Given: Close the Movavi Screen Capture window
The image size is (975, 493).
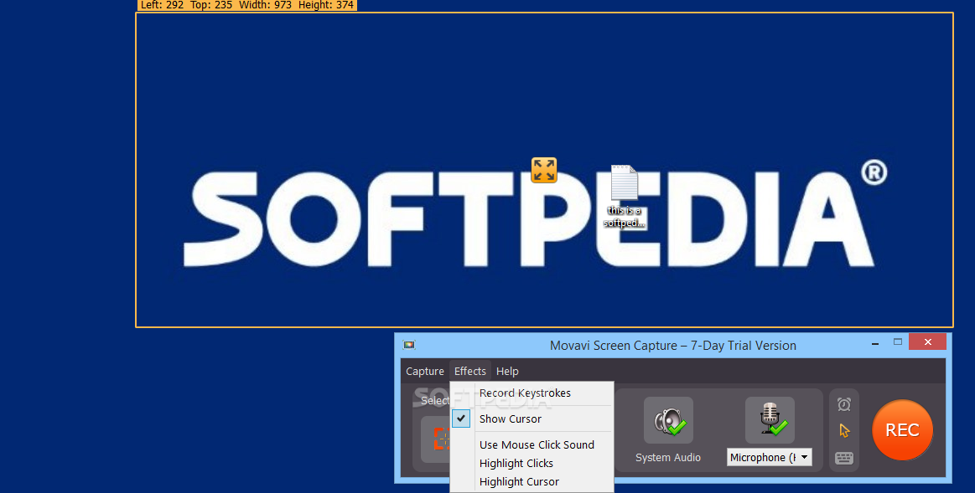Looking at the screenshot, I should tap(927, 342).
